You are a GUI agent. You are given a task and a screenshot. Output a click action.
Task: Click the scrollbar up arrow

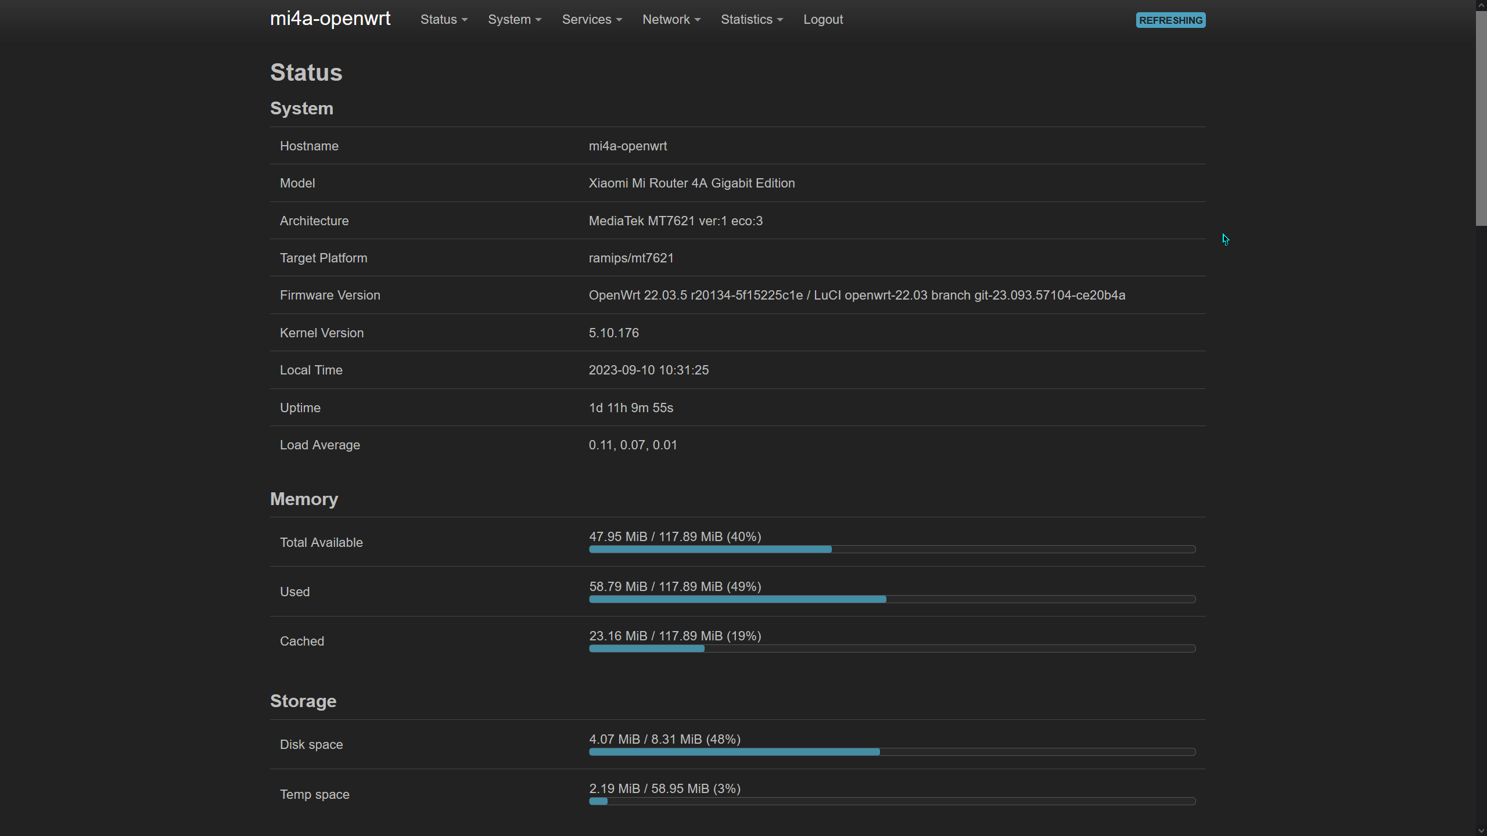[x=1481, y=5]
